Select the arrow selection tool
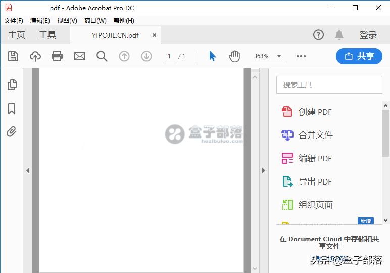 point(212,56)
